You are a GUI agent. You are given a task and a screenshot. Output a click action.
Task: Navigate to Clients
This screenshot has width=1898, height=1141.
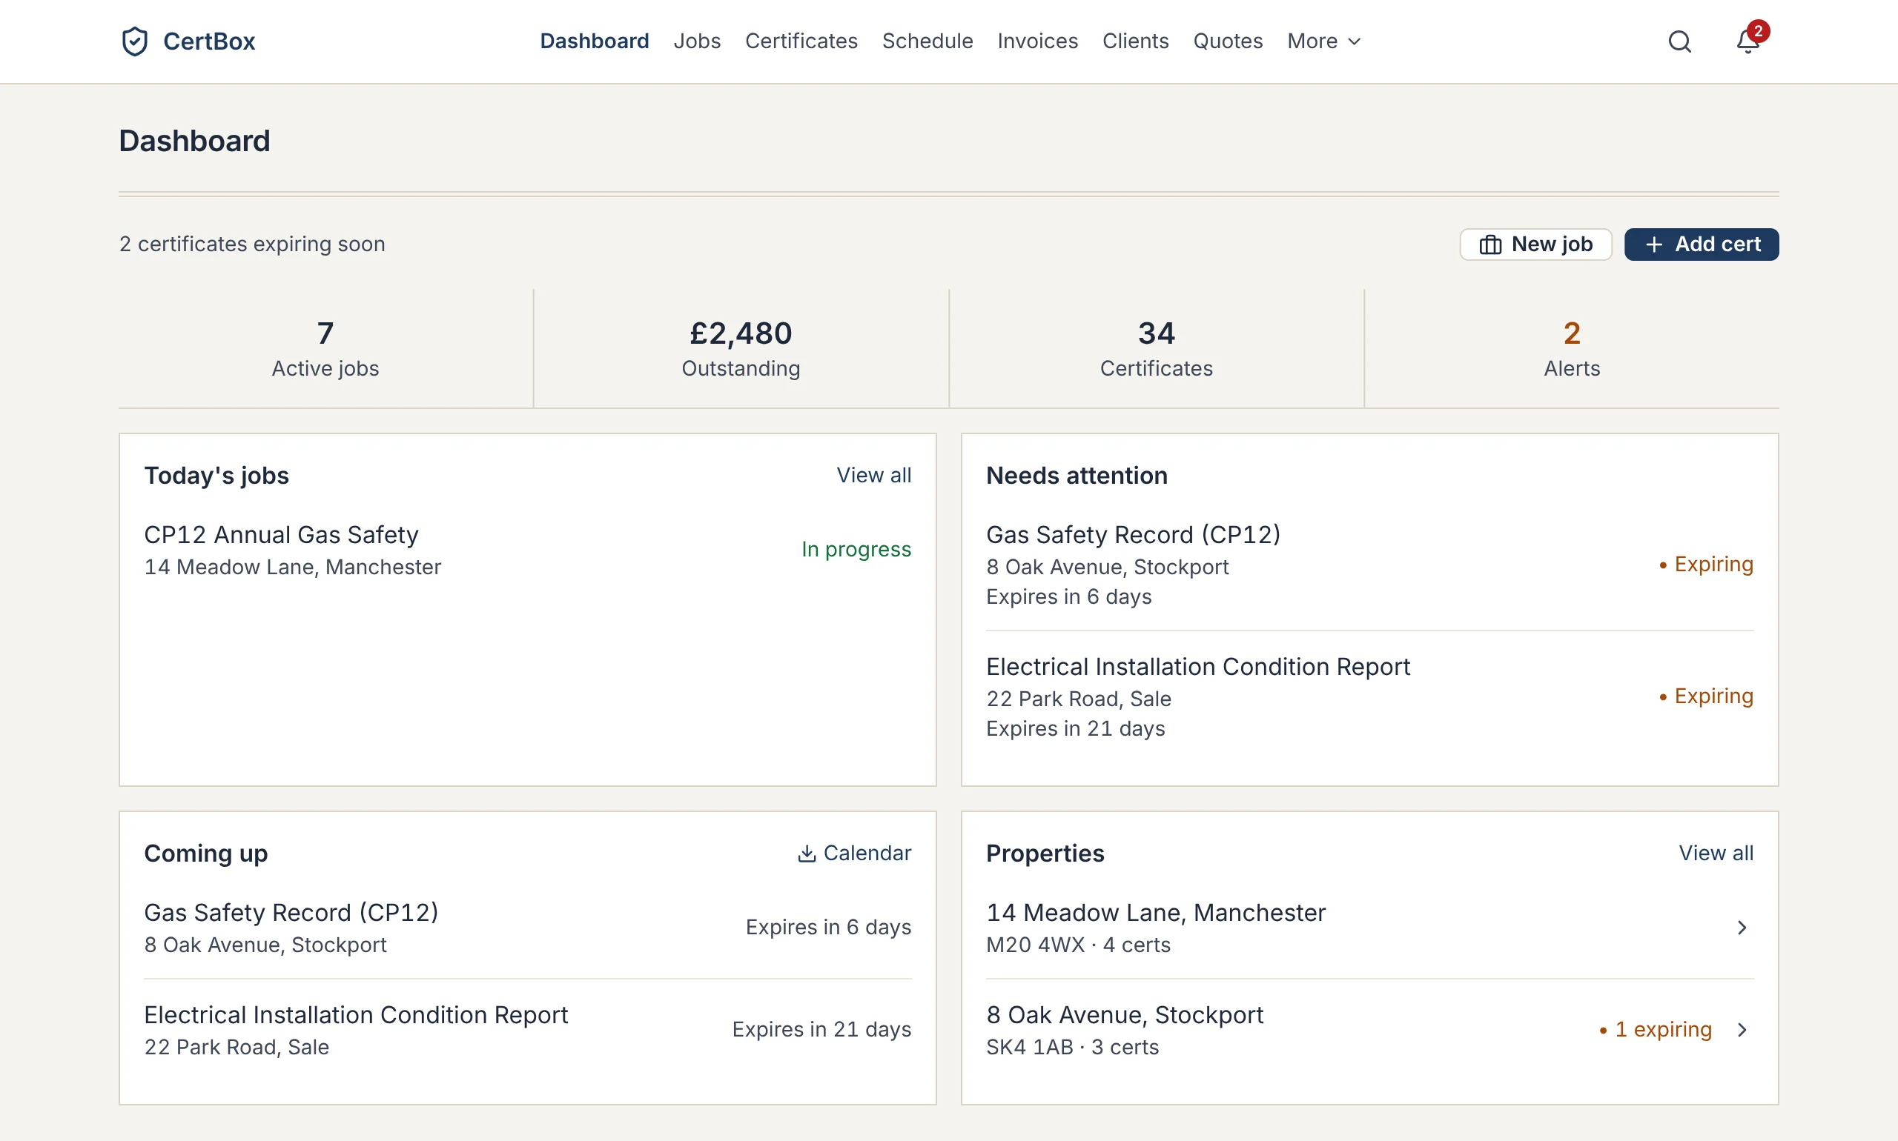(x=1135, y=41)
